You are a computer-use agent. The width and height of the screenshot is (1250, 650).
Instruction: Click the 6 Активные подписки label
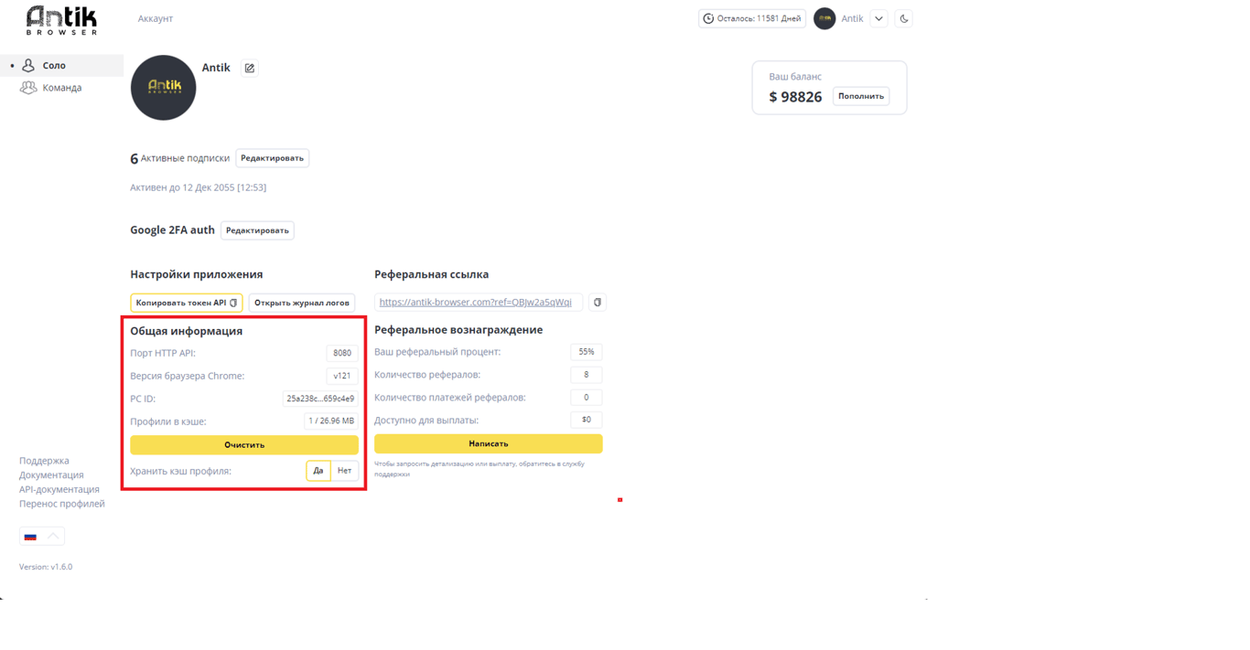tap(180, 158)
